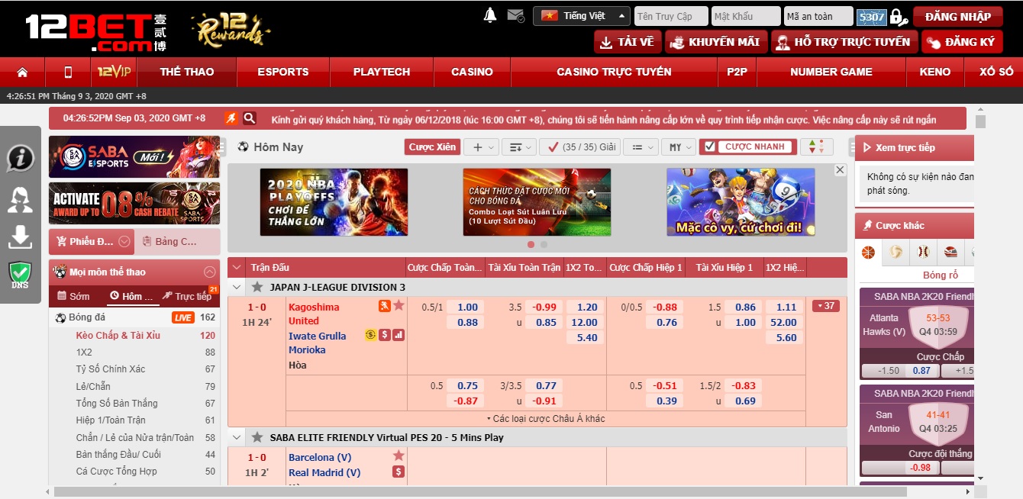Image resolution: width=1023 pixels, height=499 pixels.
Task: Collapse the SABA Elite Friendly group
Action: tap(237, 438)
